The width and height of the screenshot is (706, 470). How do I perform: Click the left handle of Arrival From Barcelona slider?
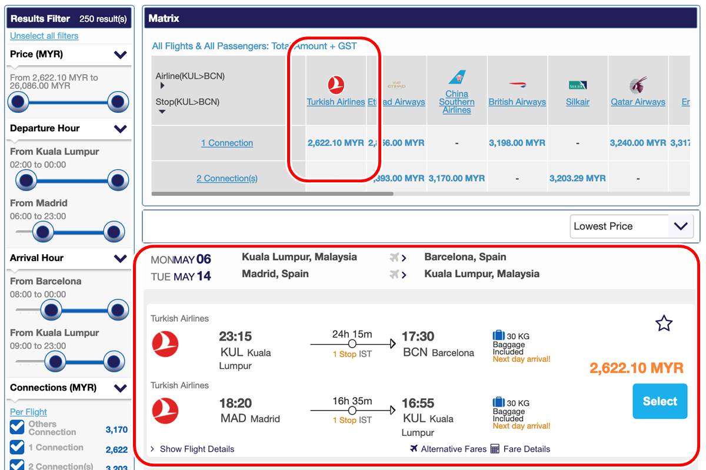(51, 310)
